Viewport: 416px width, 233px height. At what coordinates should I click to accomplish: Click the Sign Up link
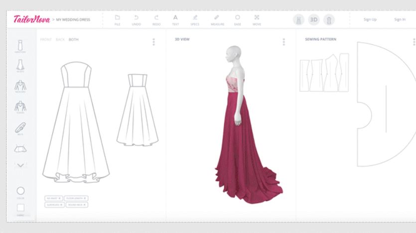tap(370, 19)
